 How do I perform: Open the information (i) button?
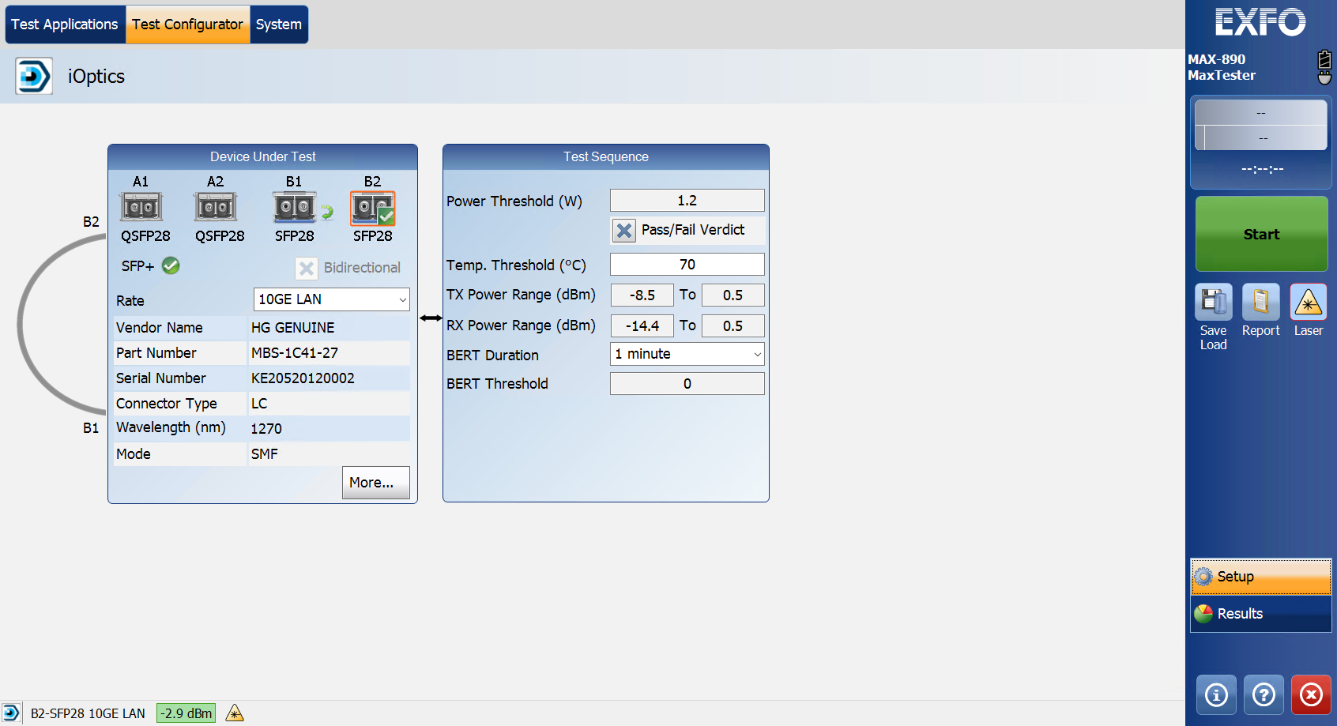(x=1216, y=694)
